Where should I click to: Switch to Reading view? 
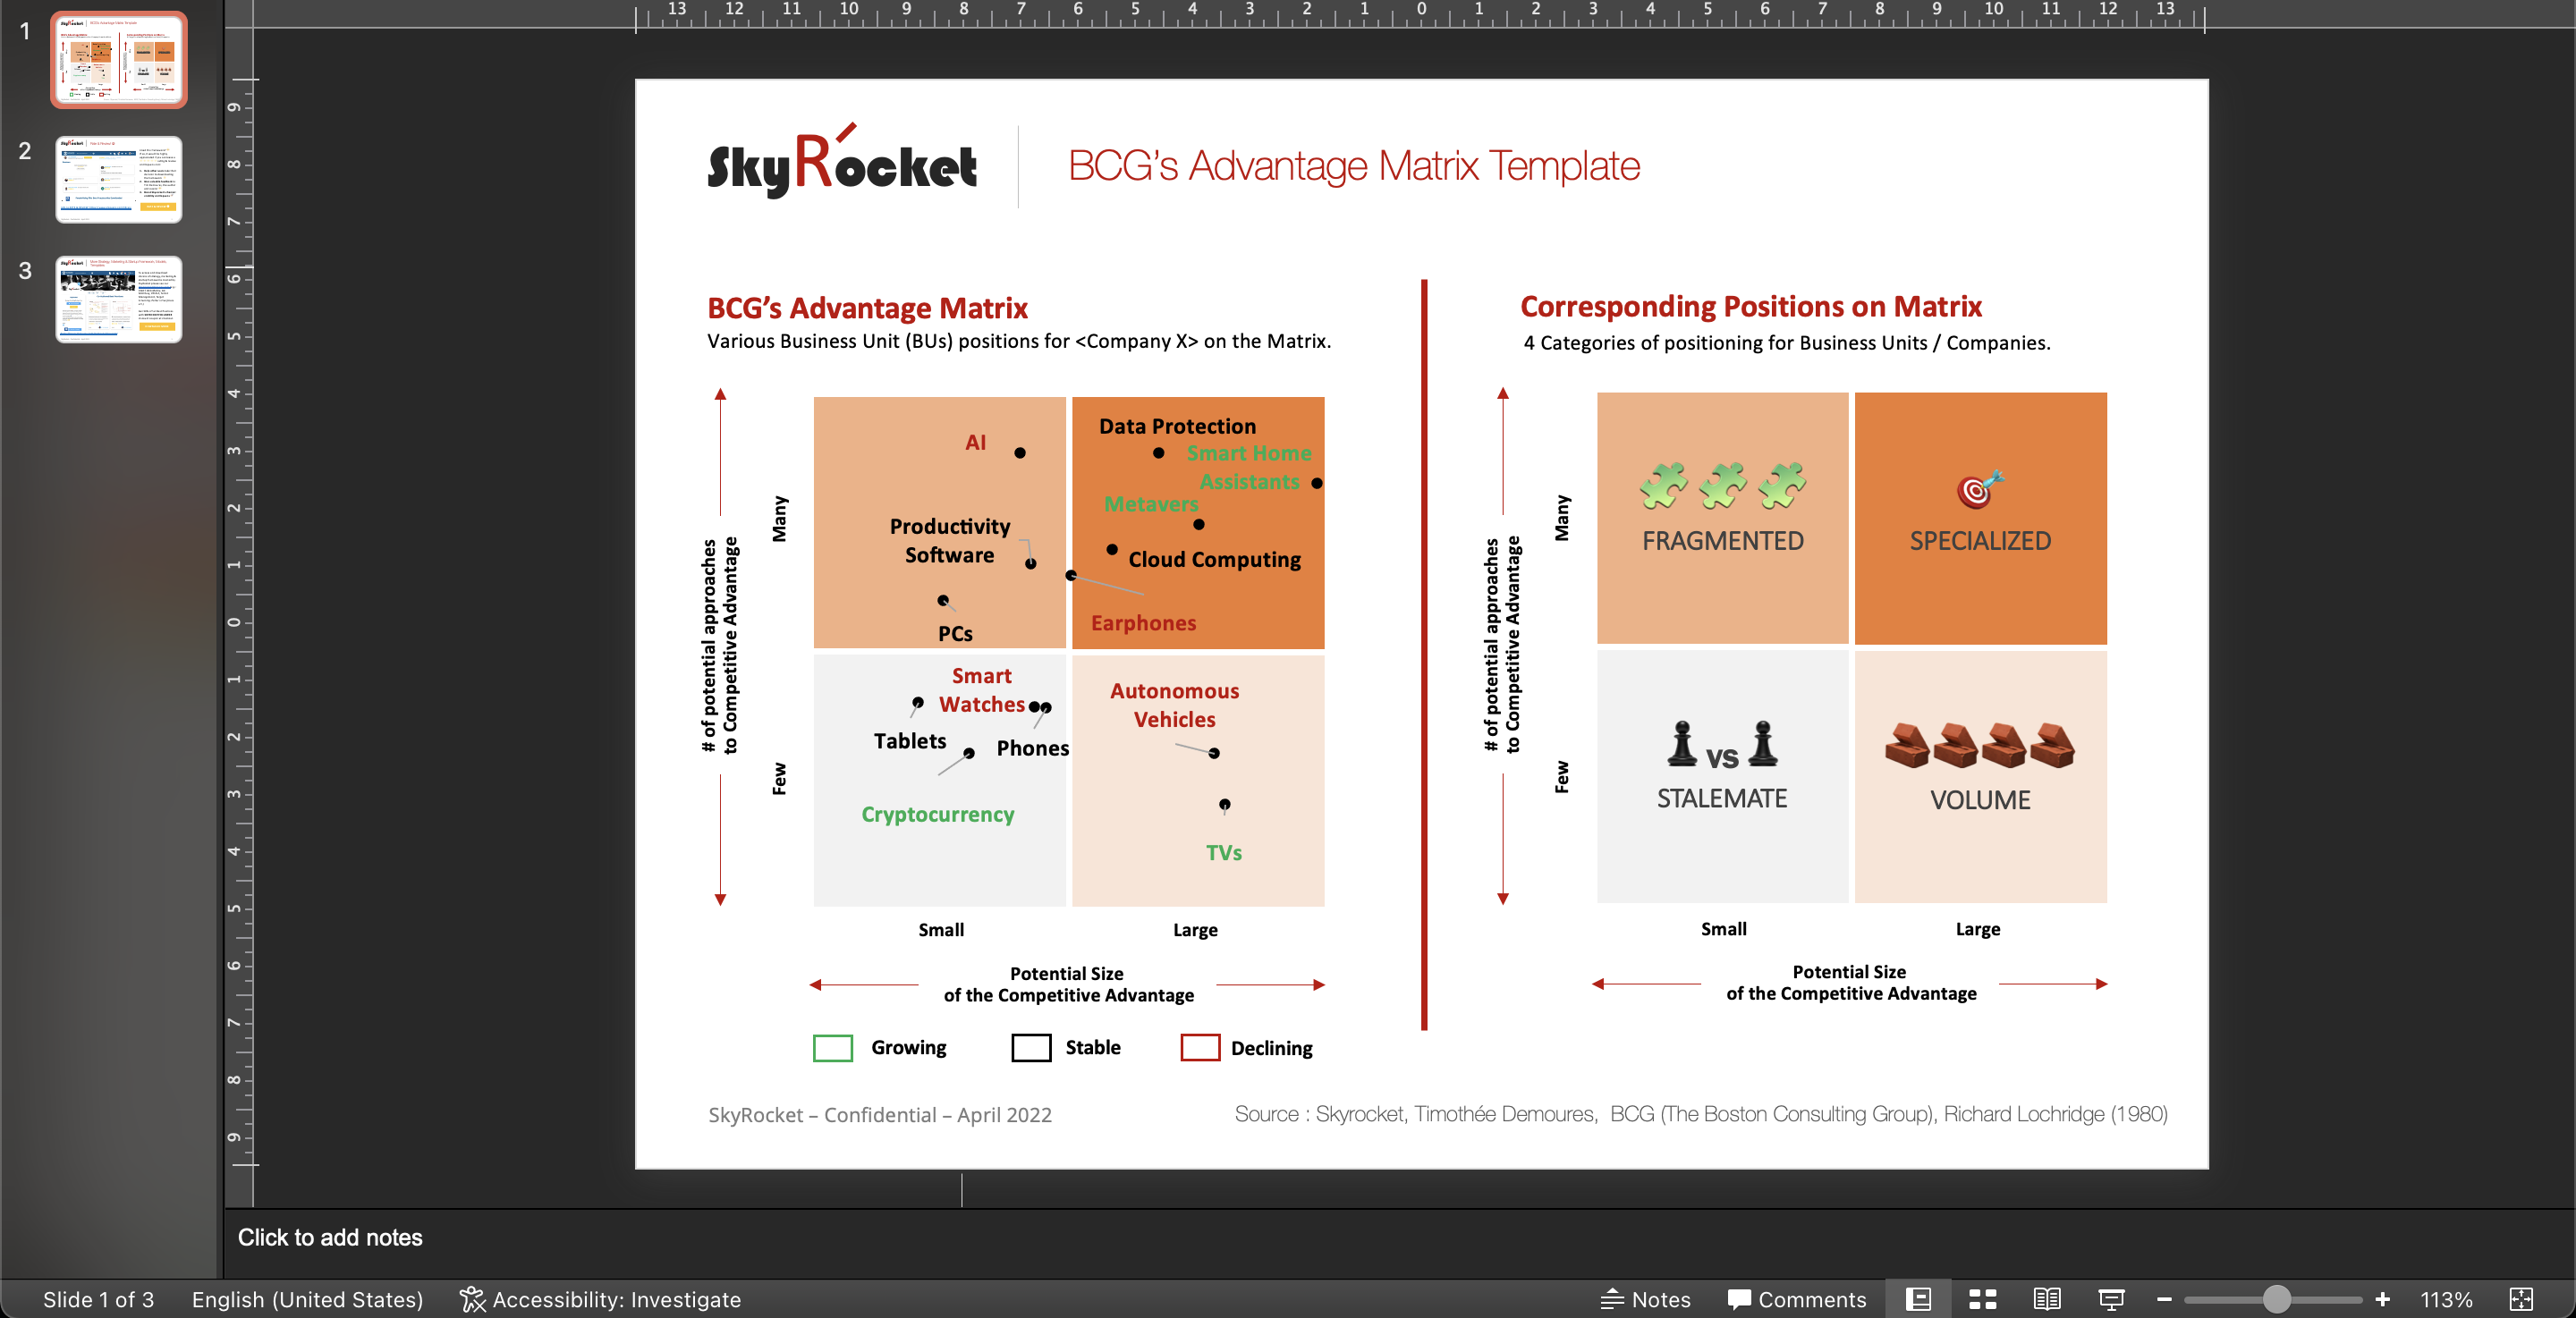pyautogui.click(x=2047, y=1299)
